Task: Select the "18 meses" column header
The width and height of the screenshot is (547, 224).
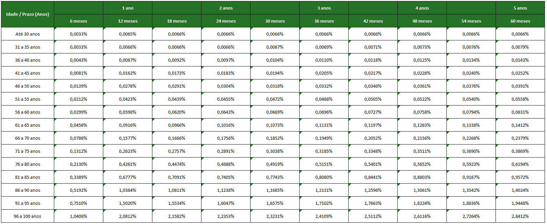Action: click(177, 21)
